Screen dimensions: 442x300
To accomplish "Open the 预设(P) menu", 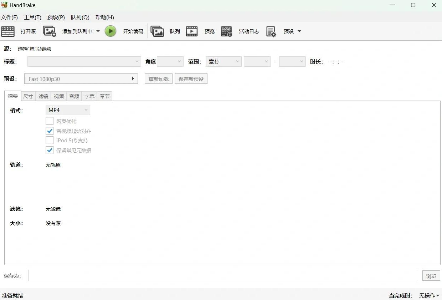I will coord(56,17).
